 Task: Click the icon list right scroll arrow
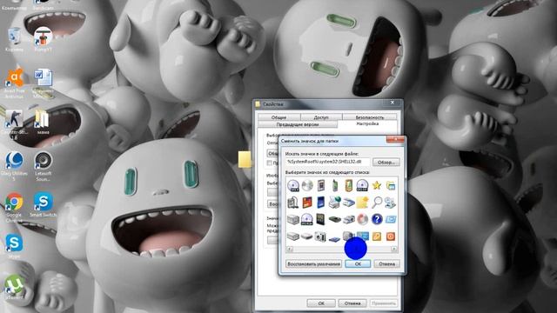point(394,250)
